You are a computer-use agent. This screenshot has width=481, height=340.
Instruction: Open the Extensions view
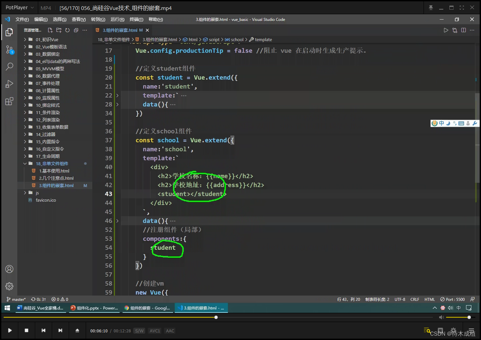click(9, 101)
